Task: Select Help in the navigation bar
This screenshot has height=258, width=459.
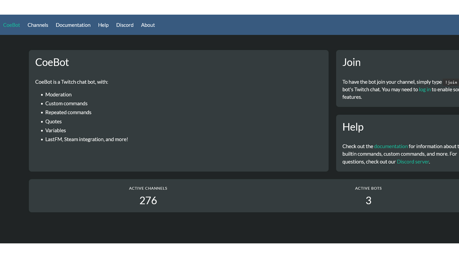Action: (x=103, y=25)
